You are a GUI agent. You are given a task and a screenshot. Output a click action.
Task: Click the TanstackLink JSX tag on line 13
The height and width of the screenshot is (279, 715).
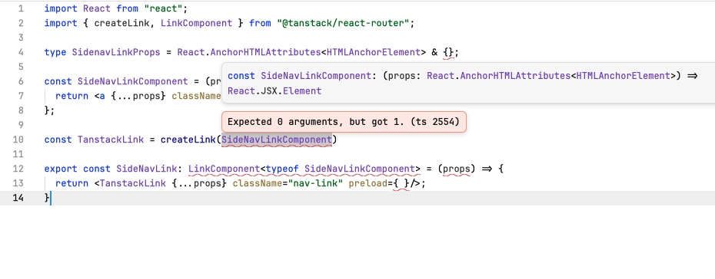coord(133,183)
